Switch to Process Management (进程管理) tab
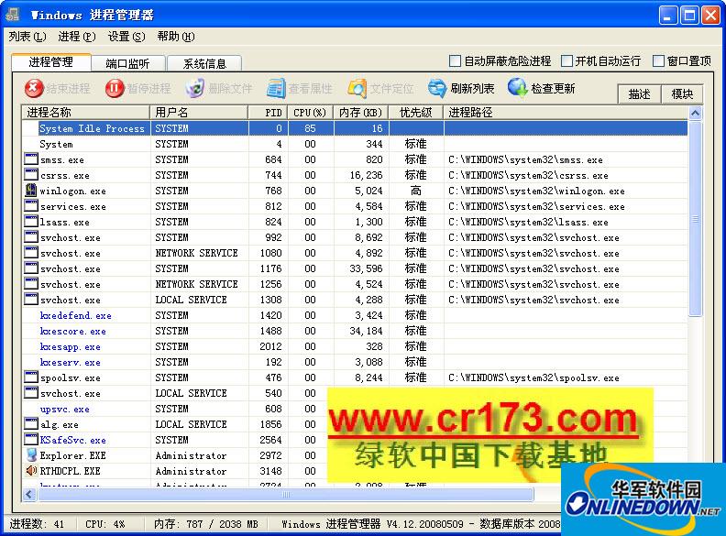726x536 pixels. pyautogui.click(x=51, y=62)
